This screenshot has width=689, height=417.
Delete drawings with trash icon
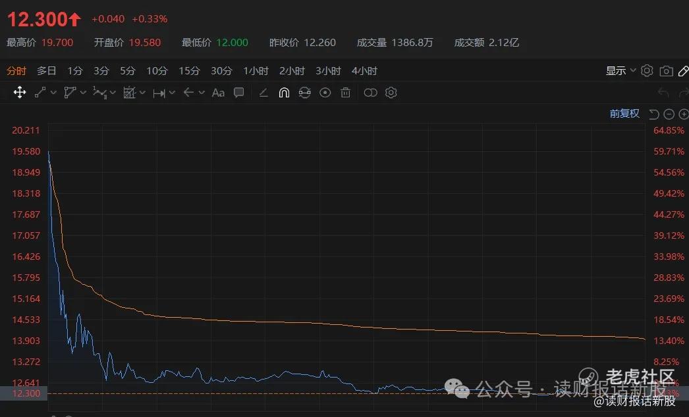coord(346,93)
